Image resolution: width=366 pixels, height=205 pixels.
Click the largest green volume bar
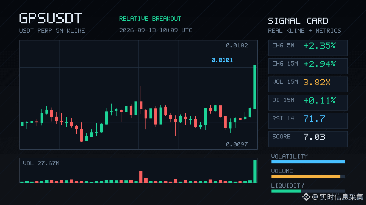[255, 171]
